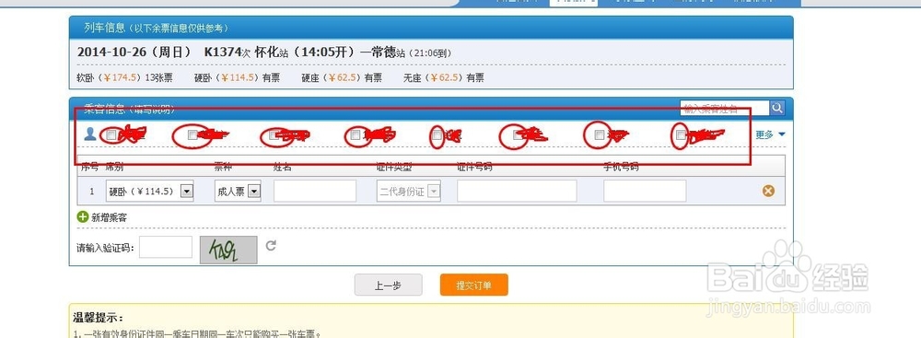921x338 pixels.
Task: Tick the third saved-passenger checkbox
Action: pyautogui.click(x=274, y=135)
